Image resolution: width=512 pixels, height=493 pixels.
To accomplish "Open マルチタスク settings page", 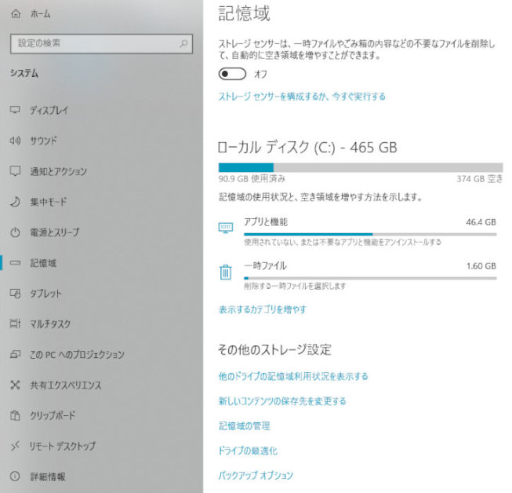I will (x=50, y=324).
